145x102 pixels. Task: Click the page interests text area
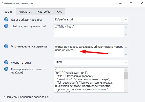pos(89,51)
